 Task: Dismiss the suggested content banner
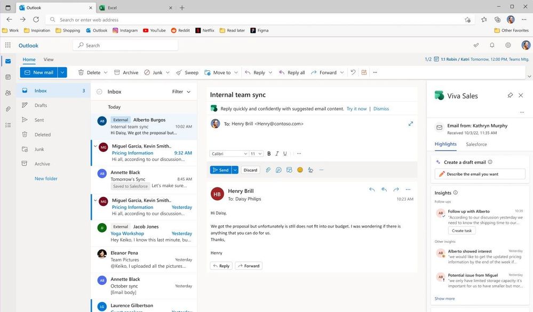pos(381,109)
